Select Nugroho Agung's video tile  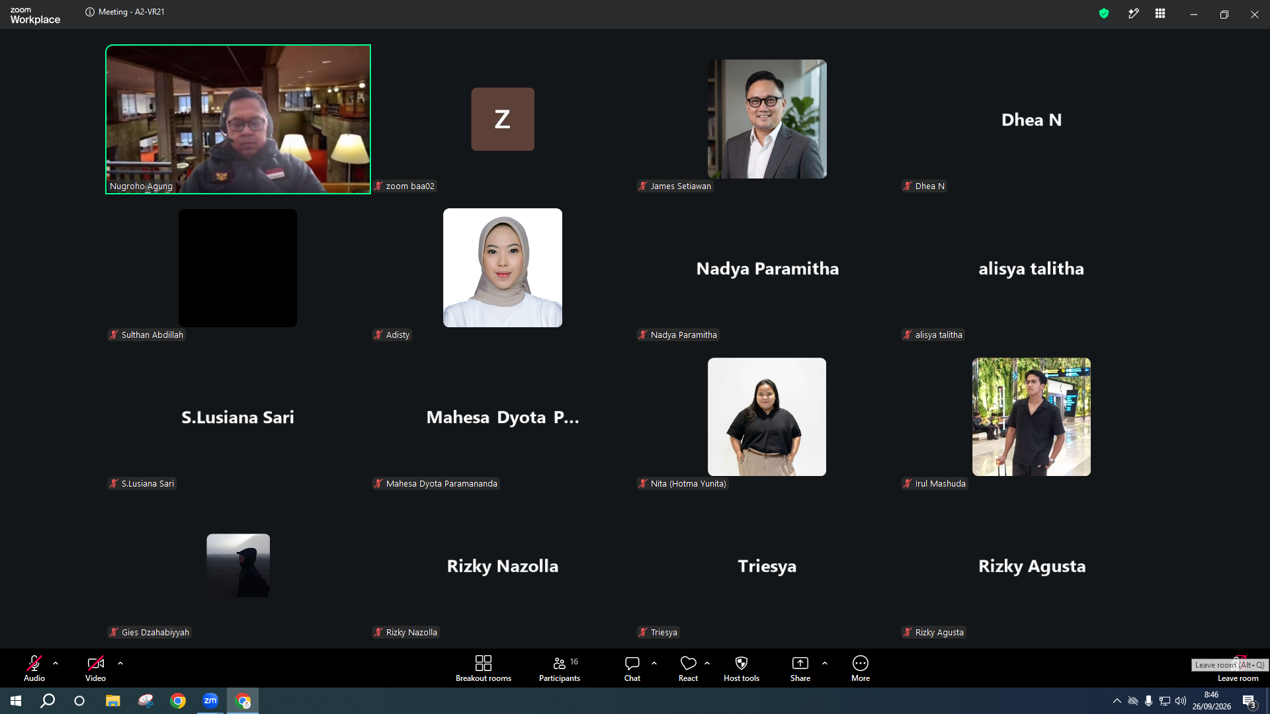coord(238,119)
